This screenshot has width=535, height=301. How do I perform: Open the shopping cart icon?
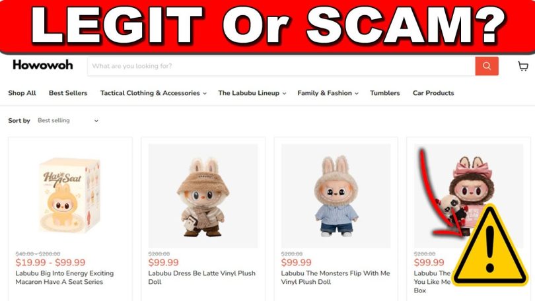coord(522,66)
